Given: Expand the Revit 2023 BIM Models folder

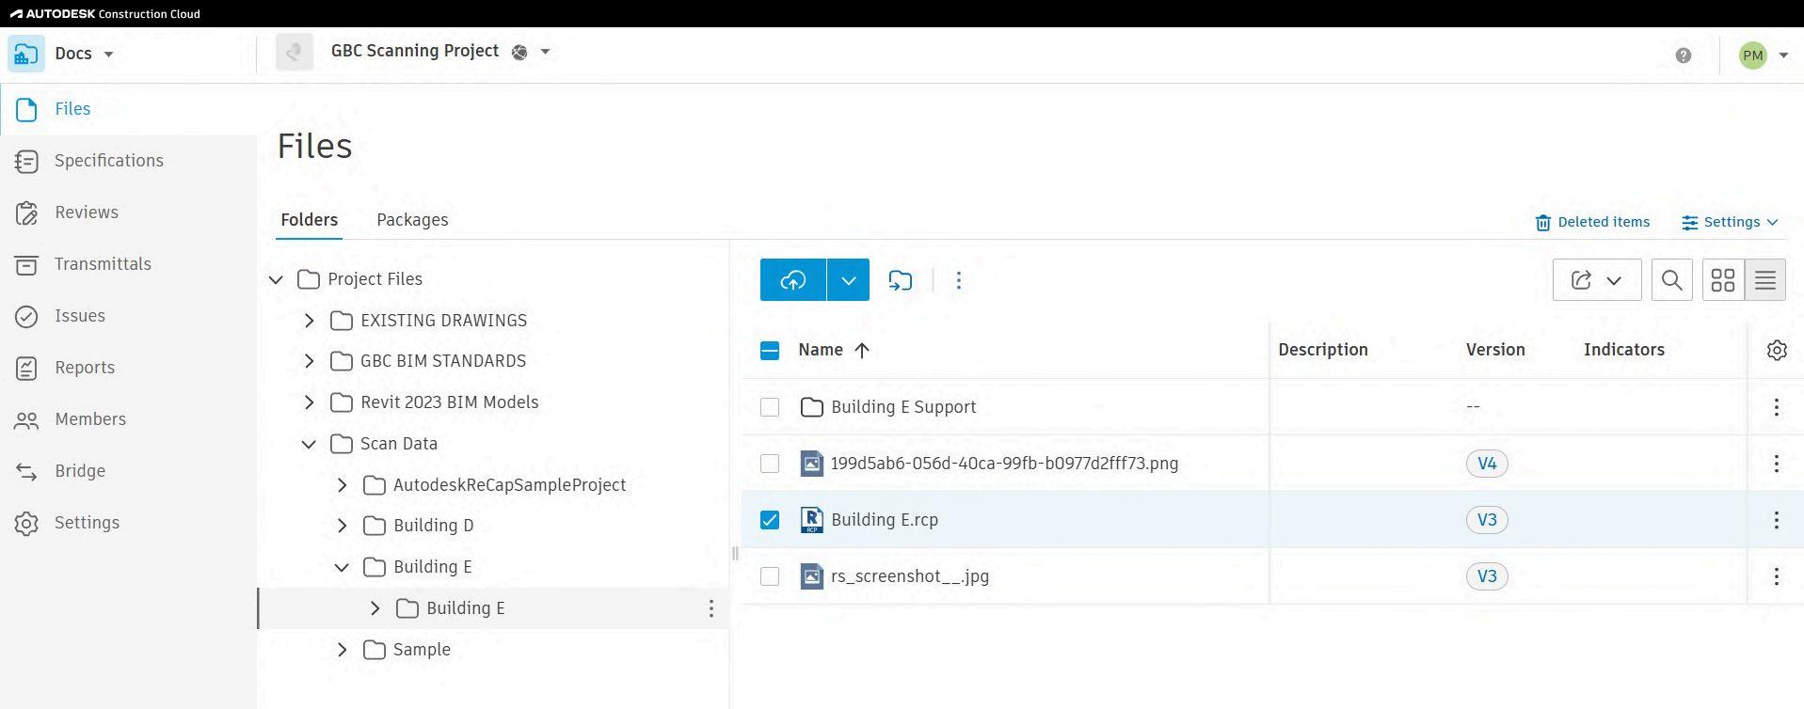Looking at the screenshot, I should tap(309, 402).
